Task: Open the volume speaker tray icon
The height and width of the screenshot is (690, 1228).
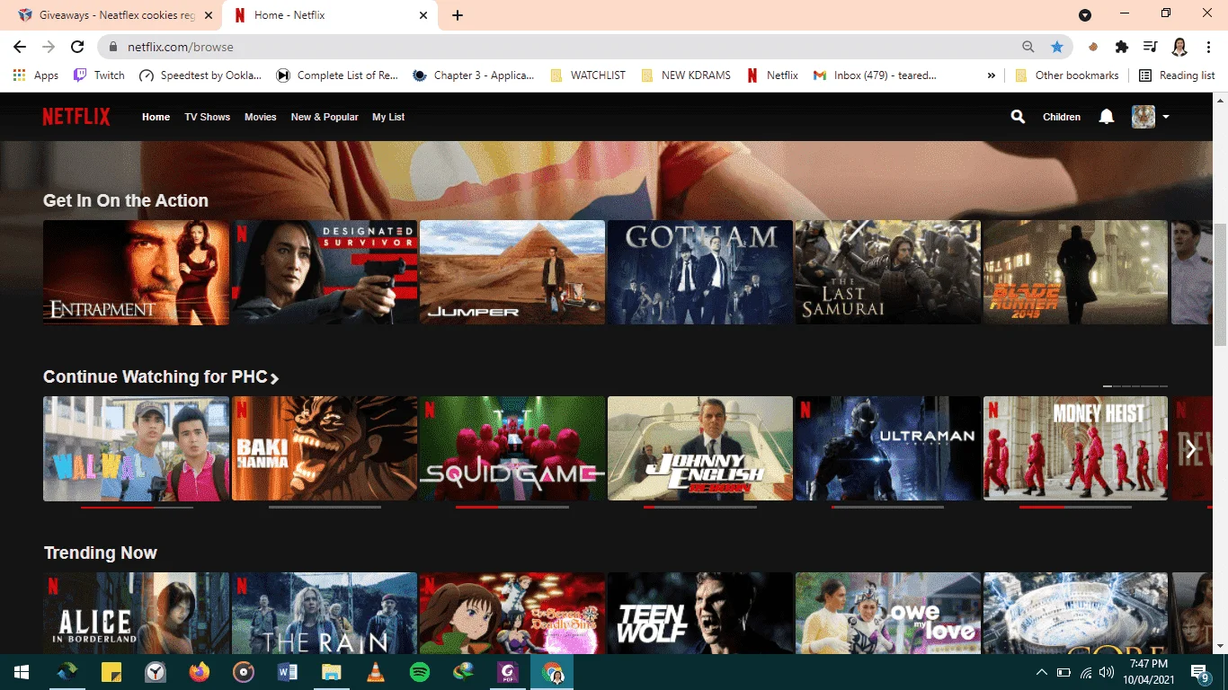Action: 1107,672
